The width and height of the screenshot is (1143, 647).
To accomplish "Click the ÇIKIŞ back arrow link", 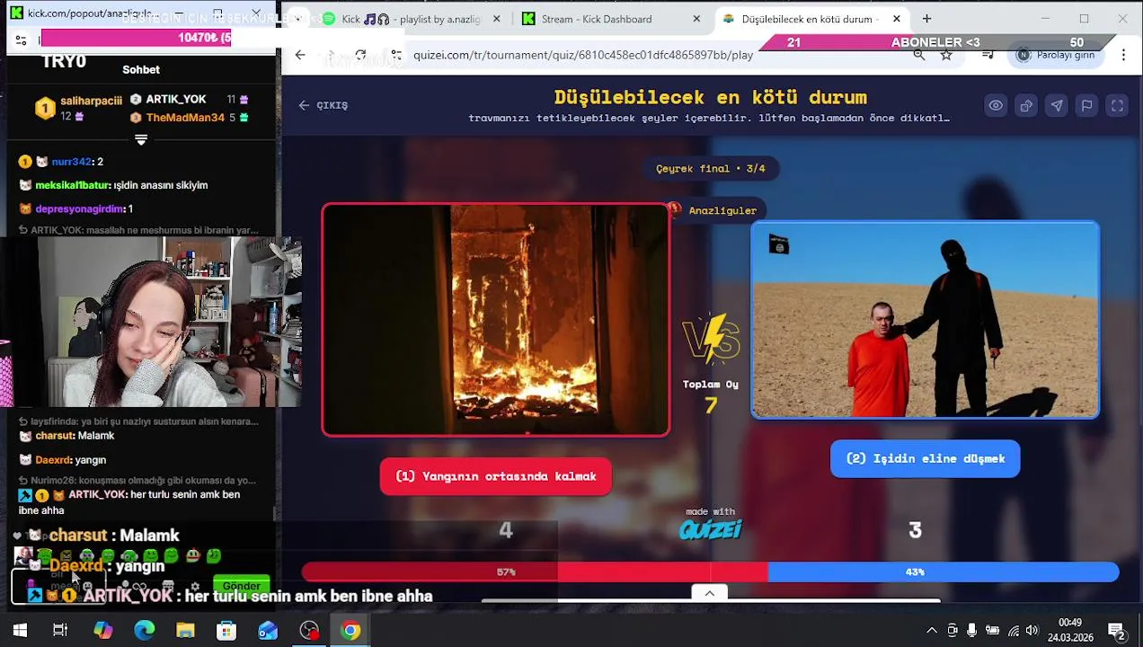I will pos(323,105).
